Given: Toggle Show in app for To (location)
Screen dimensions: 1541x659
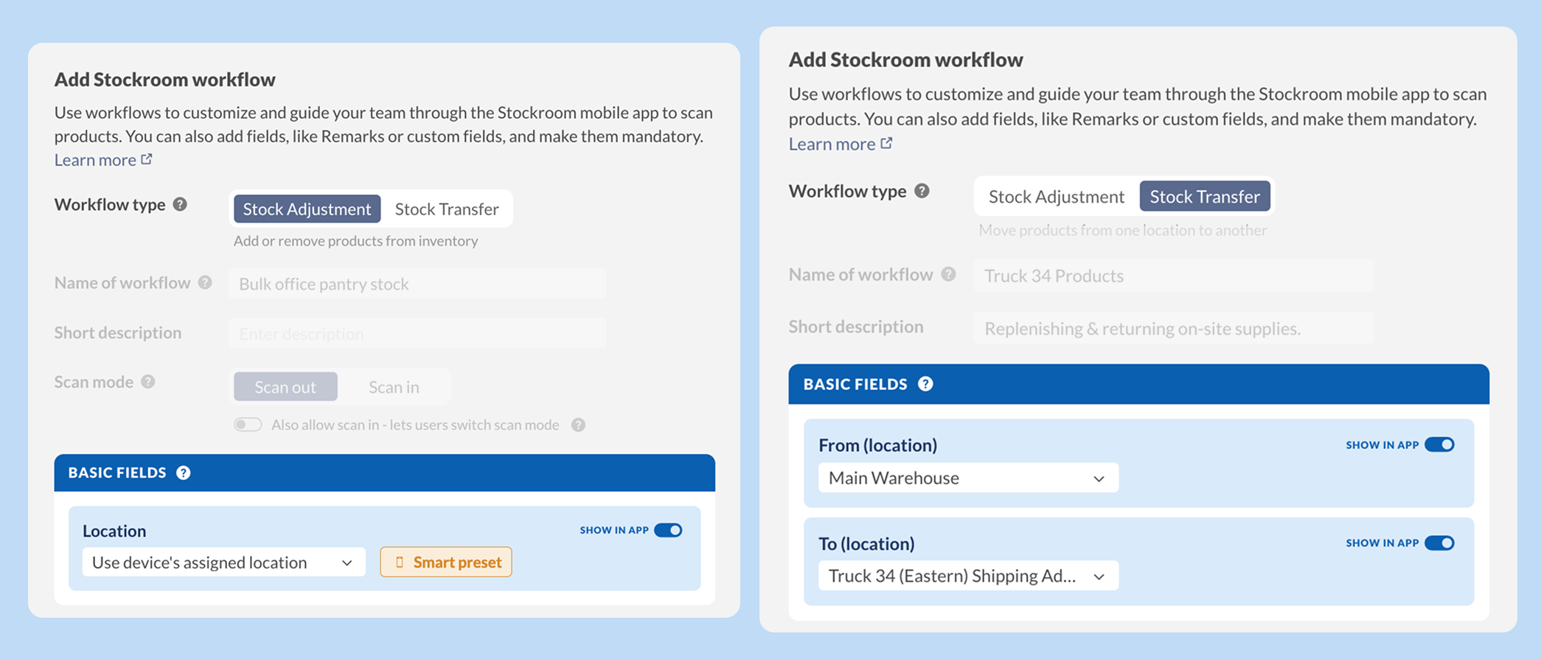Looking at the screenshot, I should [1439, 543].
